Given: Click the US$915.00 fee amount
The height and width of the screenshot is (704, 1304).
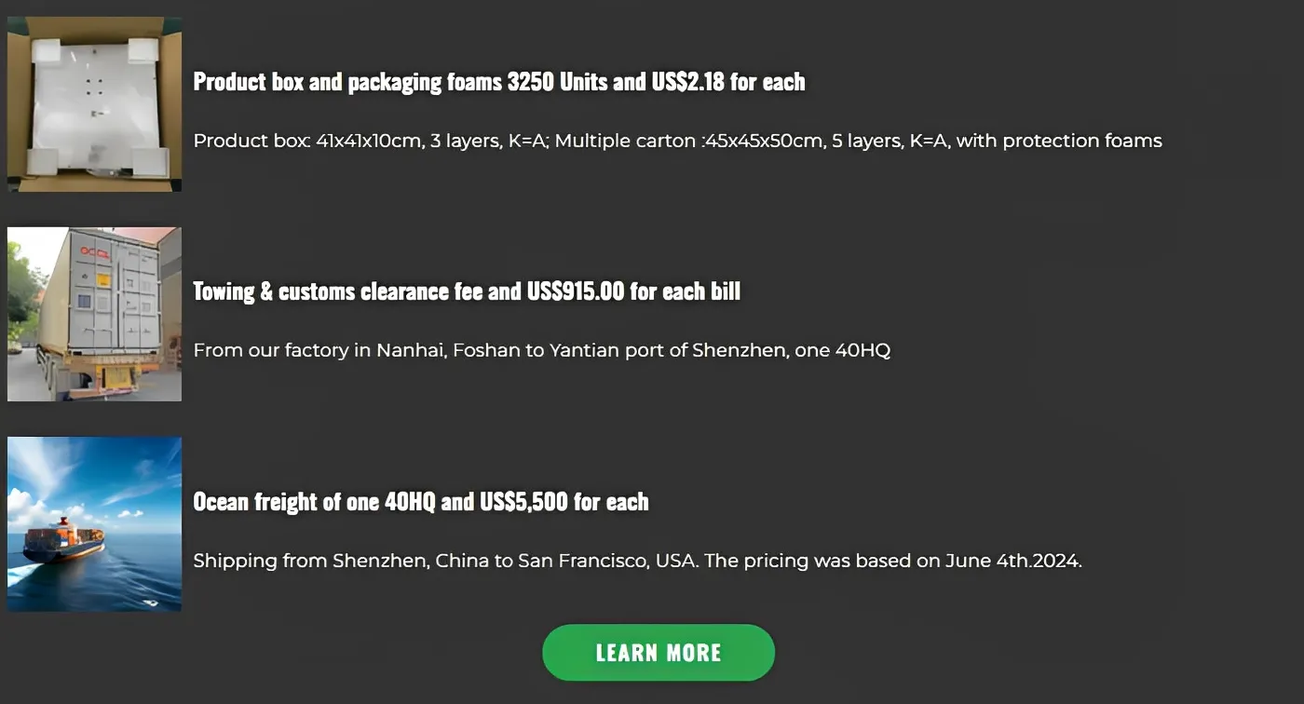Looking at the screenshot, I should 575,291.
